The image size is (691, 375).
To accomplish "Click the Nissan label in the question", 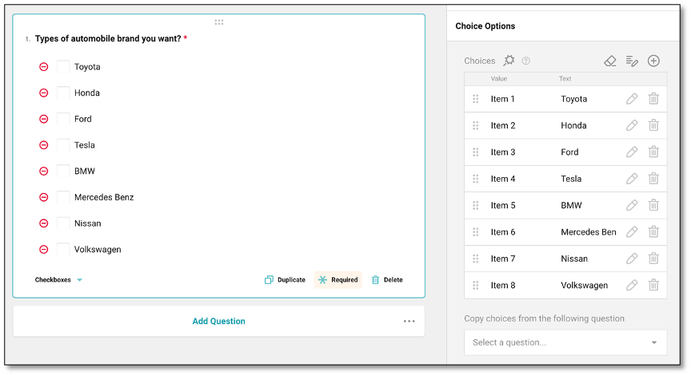I will tap(88, 223).
